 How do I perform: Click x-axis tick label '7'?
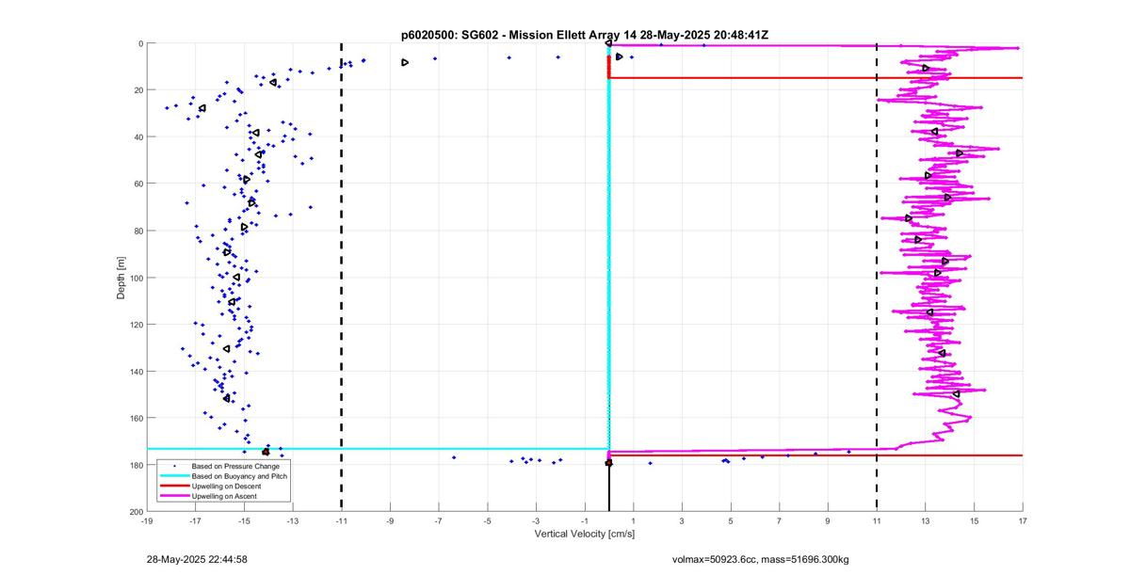[x=780, y=520]
